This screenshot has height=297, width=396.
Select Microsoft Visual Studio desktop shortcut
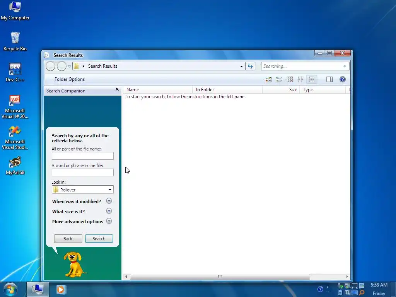15,138
